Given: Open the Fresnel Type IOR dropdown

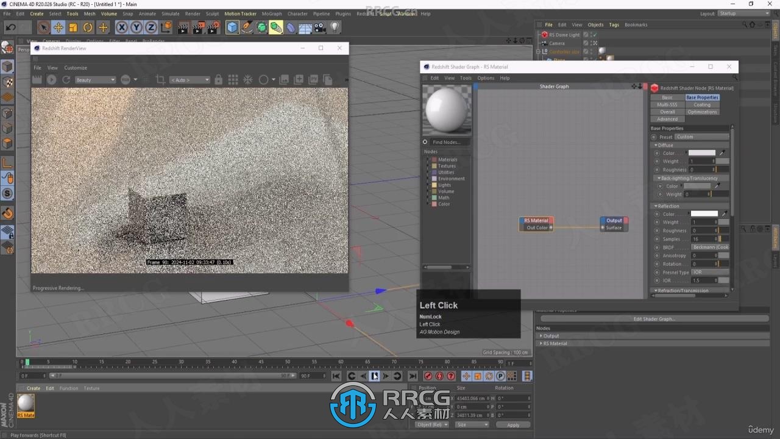Looking at the screenshot, I should 710,273.
